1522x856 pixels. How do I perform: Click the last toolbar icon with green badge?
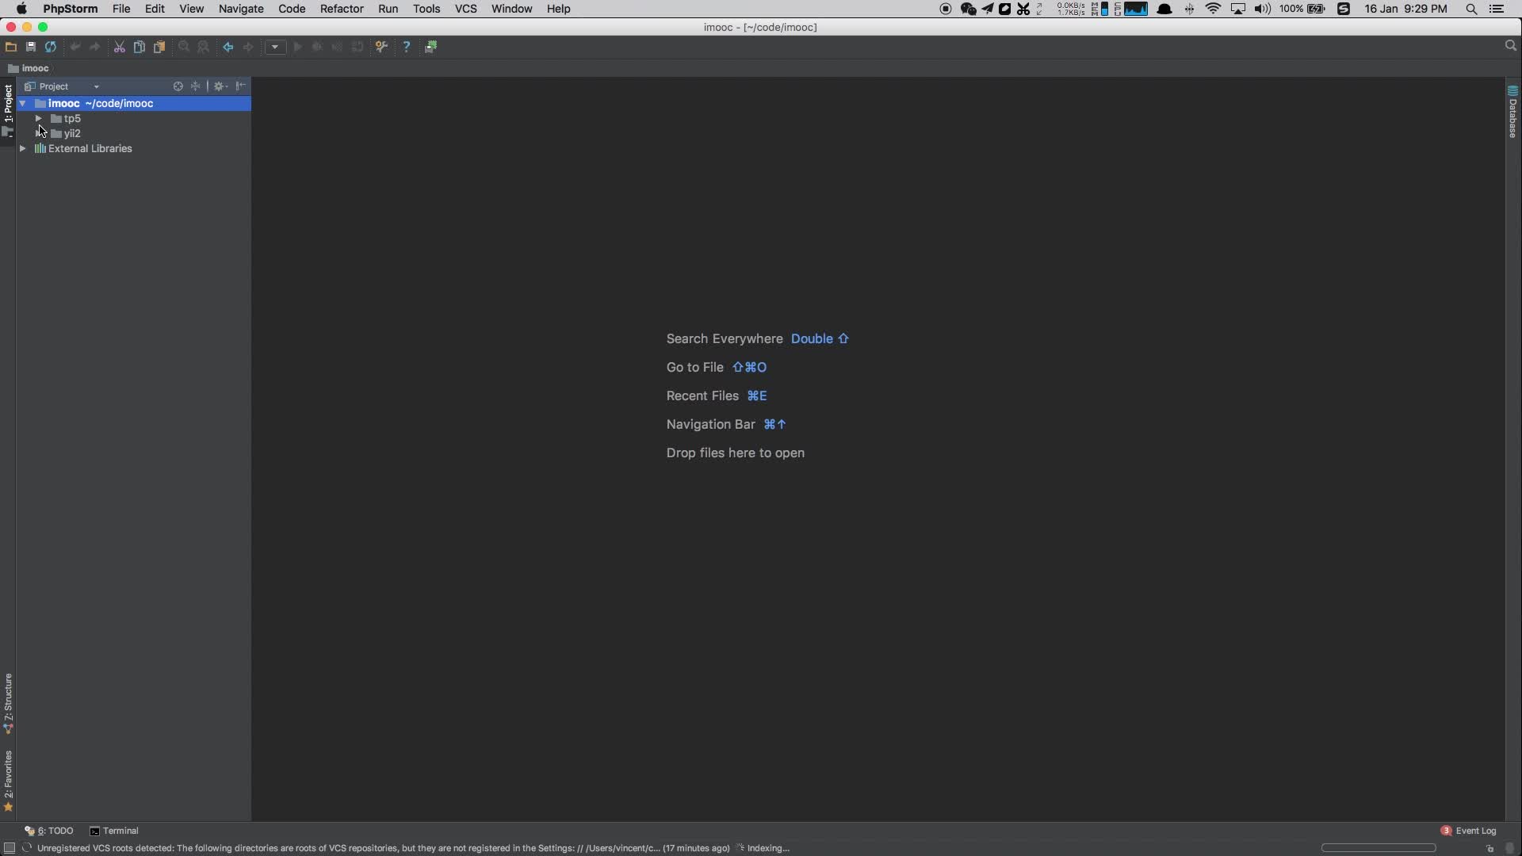pos(431,47)
